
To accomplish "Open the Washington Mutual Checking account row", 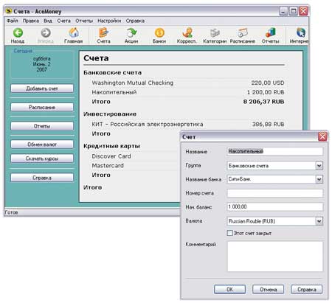I will tap(188, 83).
